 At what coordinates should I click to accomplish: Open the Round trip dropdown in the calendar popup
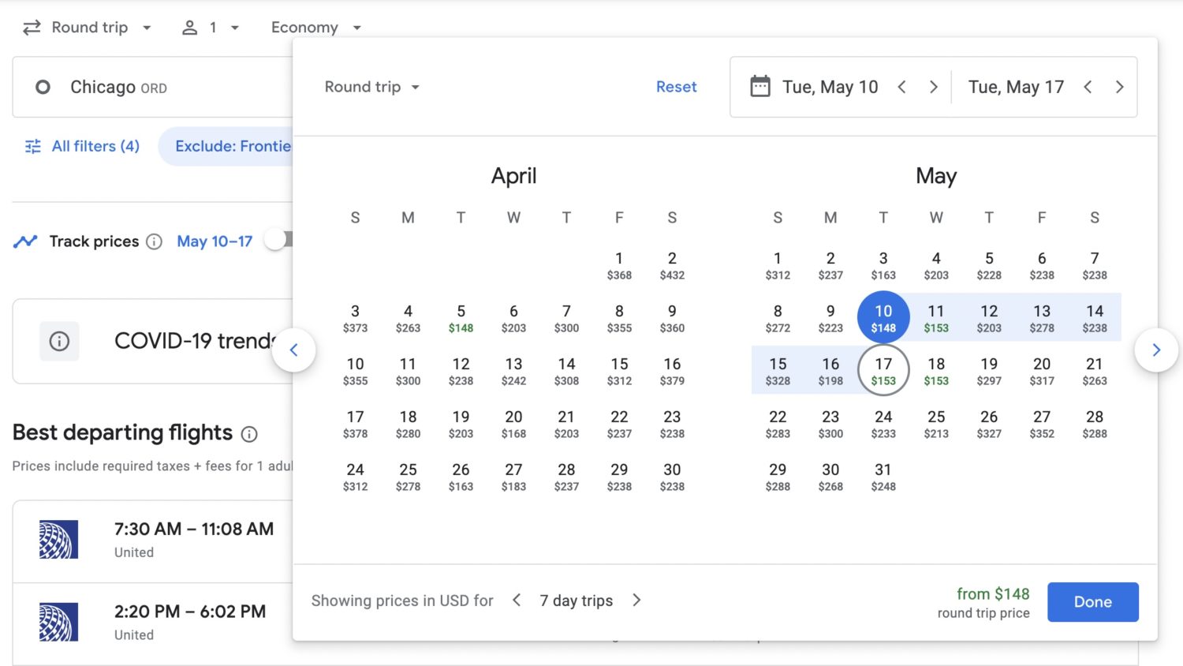pyautogui.click(x=371, y=87)
